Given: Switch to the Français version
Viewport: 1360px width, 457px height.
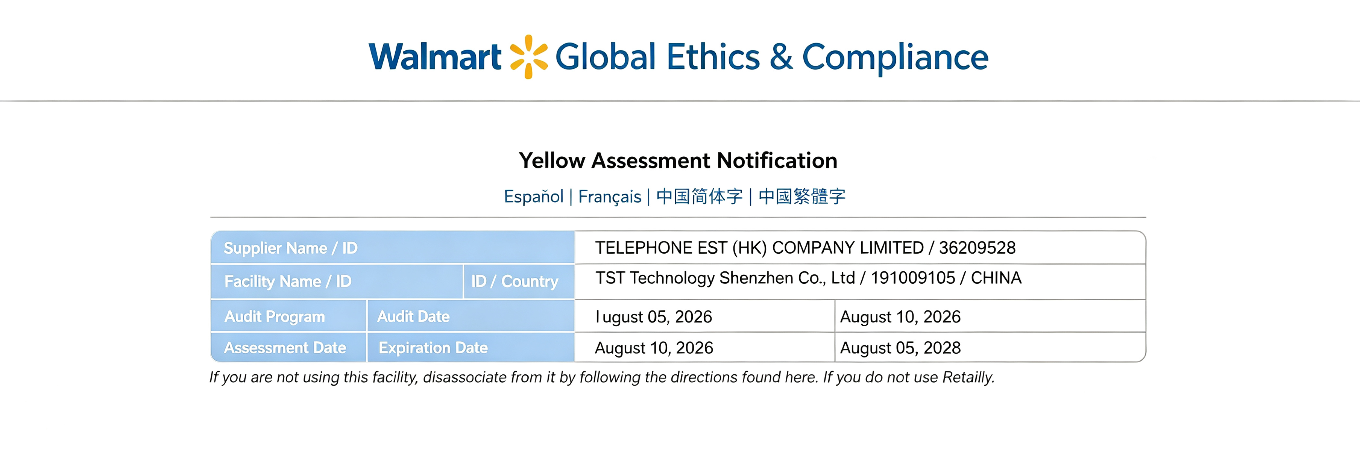Looking at the screenshot, I should [610, 197].
